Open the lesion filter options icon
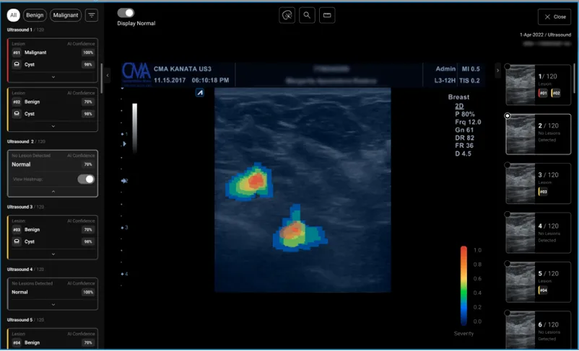 click(x=92, y=14)
